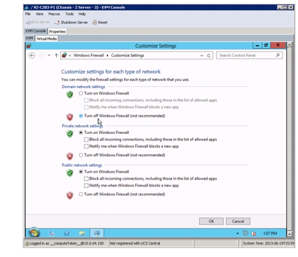Go up one level with up arrow

[56, 55]
